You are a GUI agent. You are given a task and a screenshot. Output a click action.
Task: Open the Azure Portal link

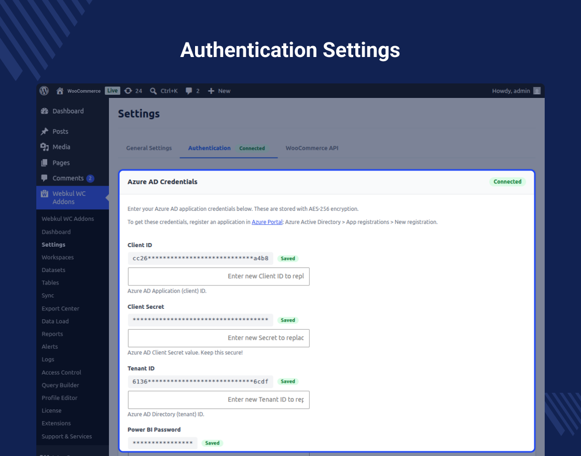(267, 222)
